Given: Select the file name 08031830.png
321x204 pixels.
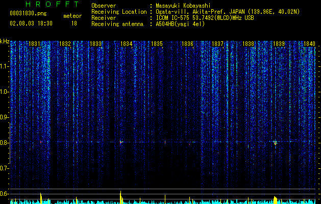Looking at the screenshot, I should (28, 14).
